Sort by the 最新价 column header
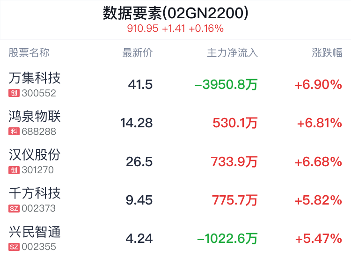The height and width of the screenshot is (264, 351). coord(138,53)
